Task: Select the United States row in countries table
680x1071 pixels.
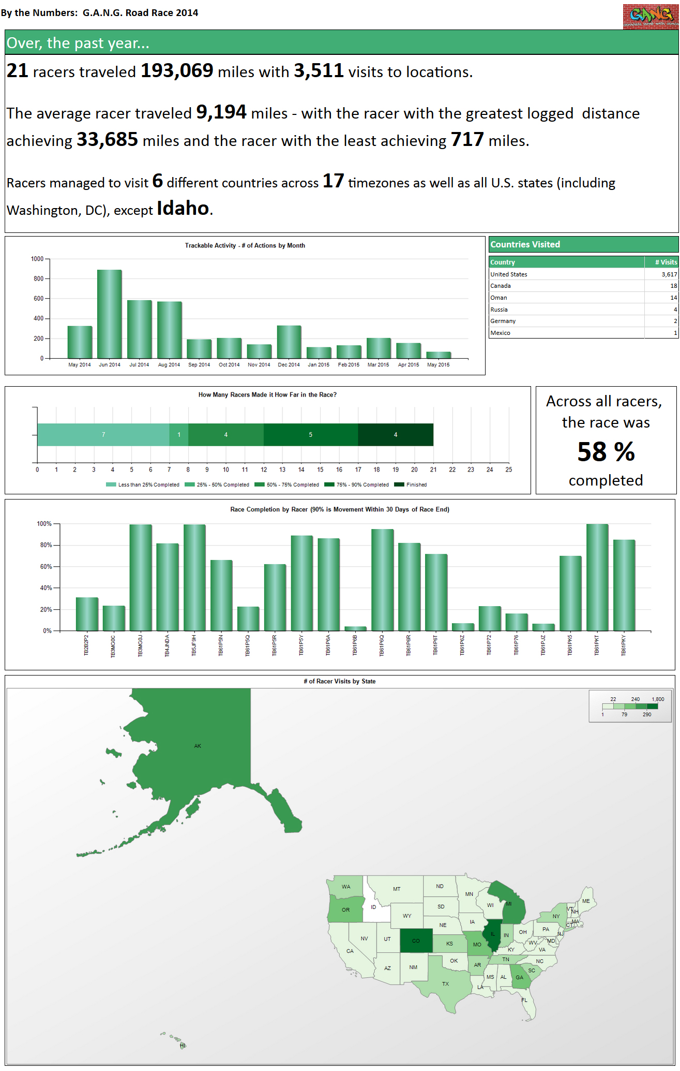Action: point(583,274)
